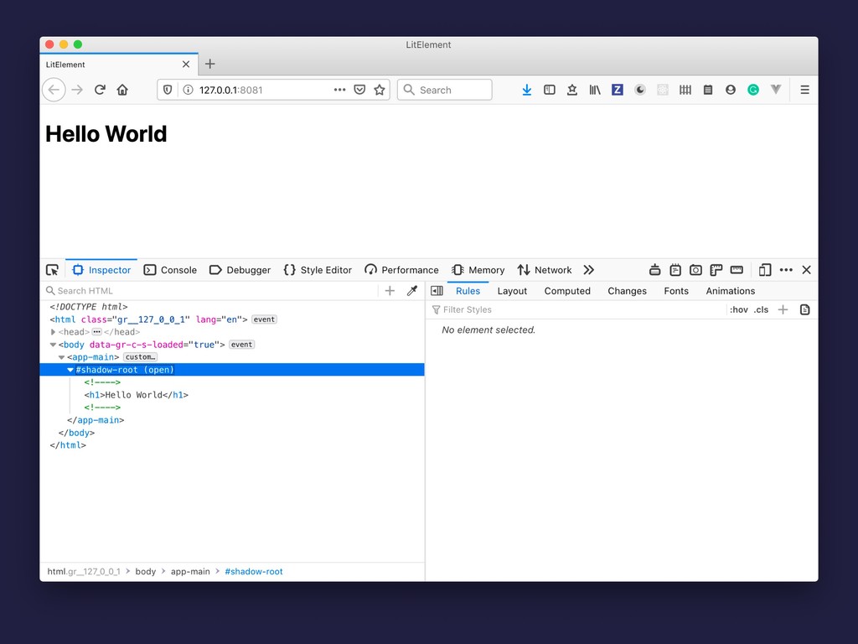
Task: Click the event badge on the html tag
Action: tap(264, 319)
